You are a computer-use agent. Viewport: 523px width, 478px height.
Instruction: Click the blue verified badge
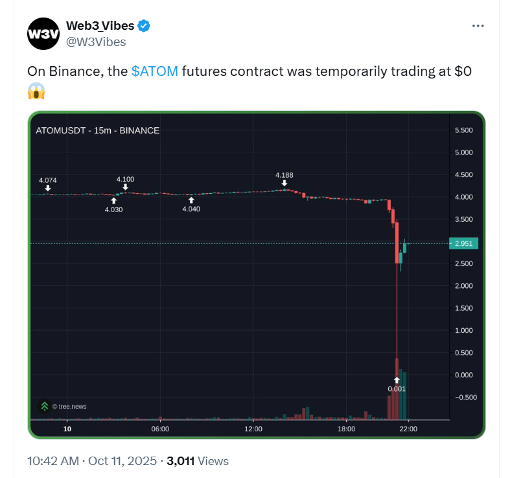(x=145, y=26)
